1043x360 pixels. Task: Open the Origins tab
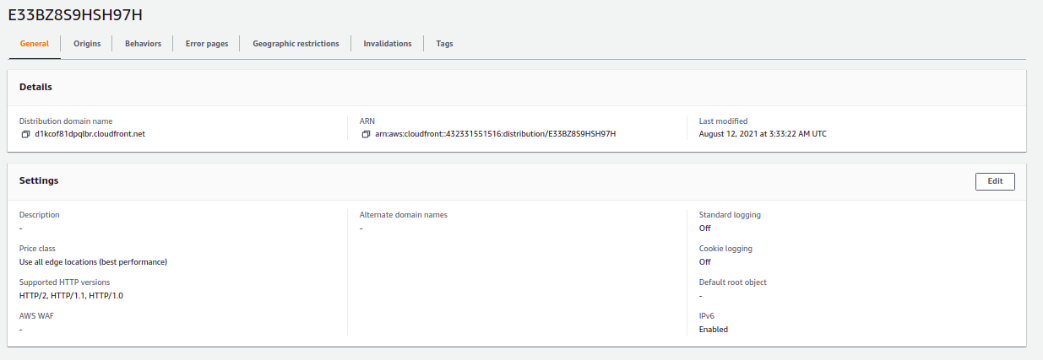click(87, 44)
